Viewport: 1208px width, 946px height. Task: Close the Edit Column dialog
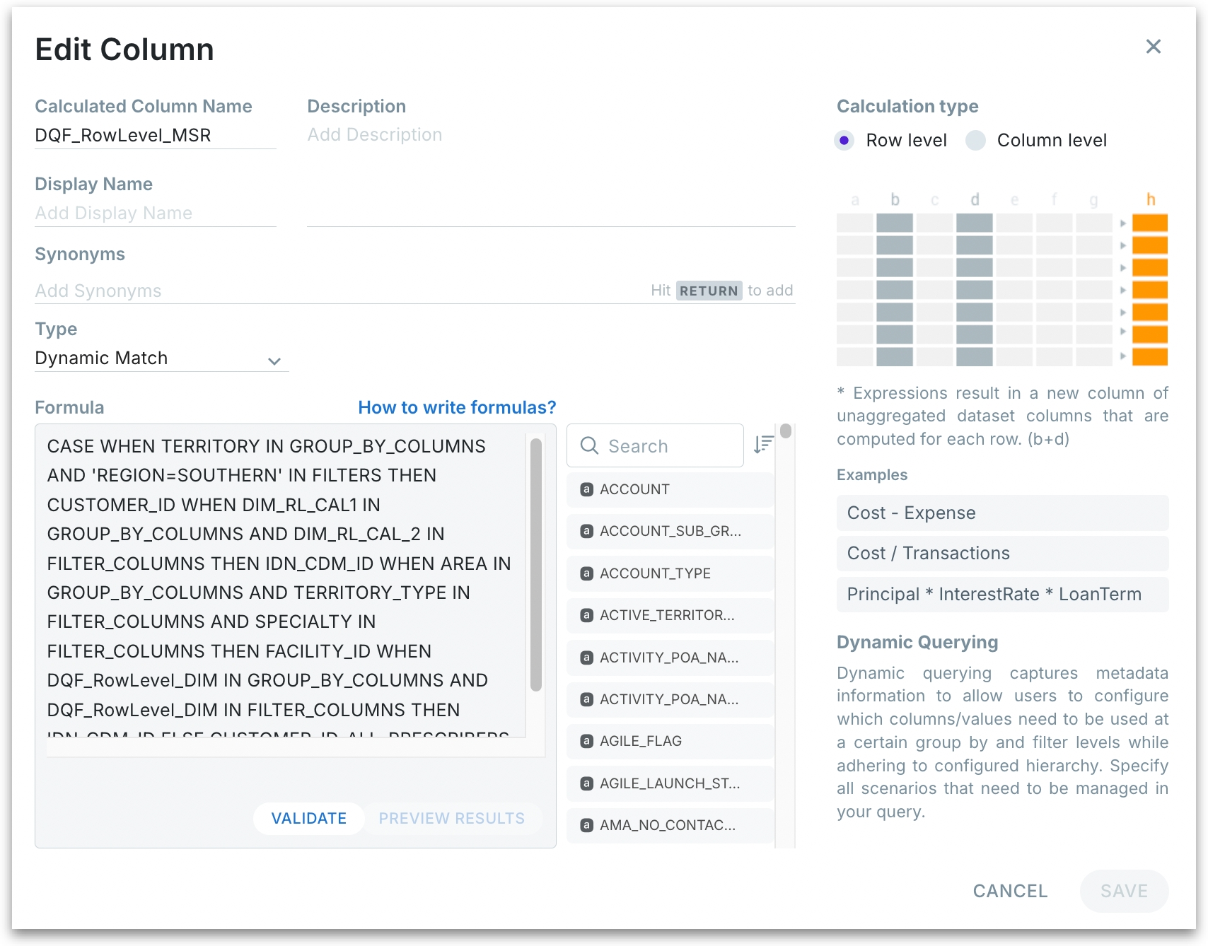point(1153,47)
